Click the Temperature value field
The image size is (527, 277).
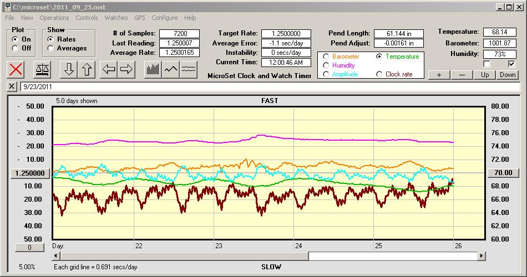pyautogui.click(x=499, y=32)
